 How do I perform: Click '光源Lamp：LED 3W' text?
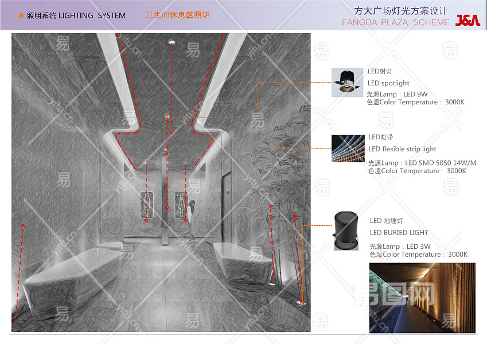pyautogui.click(x=400, y=247)
